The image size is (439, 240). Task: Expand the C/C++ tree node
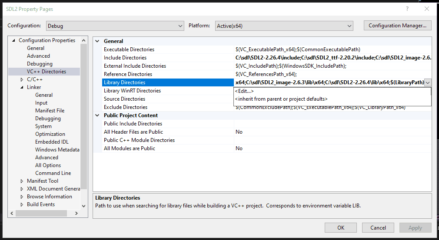[x=22, y=79]
